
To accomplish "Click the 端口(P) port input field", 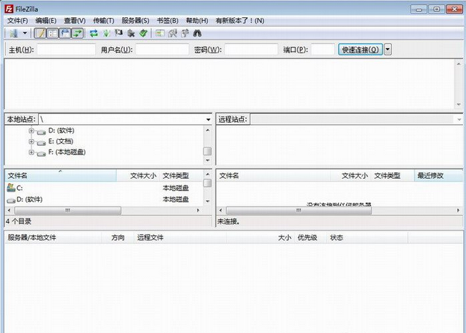I will point(323,49).
